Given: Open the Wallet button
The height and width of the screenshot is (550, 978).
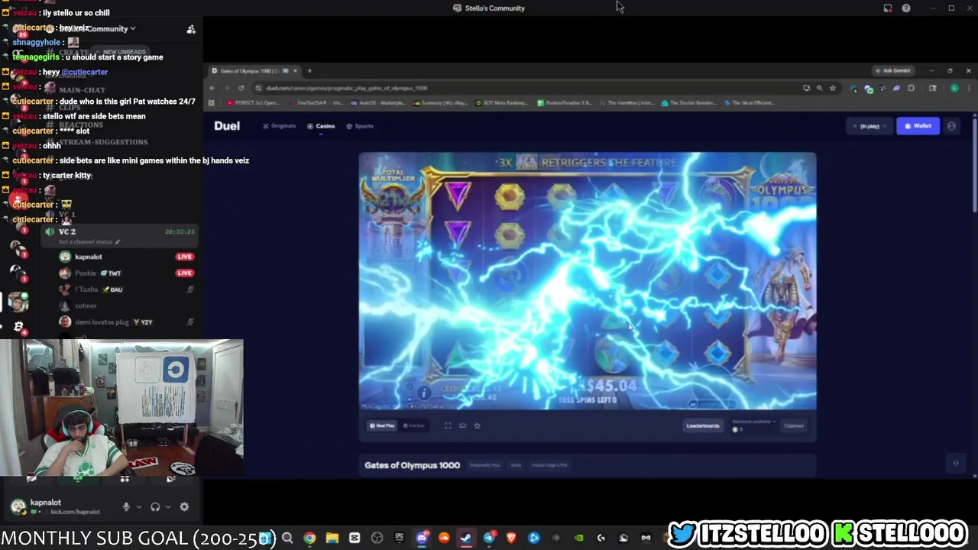Looking at the screenshot, I should coord(918,126).
